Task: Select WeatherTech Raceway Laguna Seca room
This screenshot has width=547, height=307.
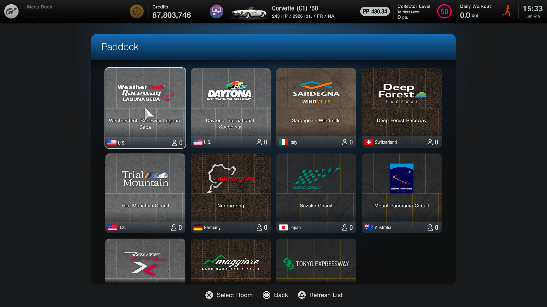Action: 145,108
